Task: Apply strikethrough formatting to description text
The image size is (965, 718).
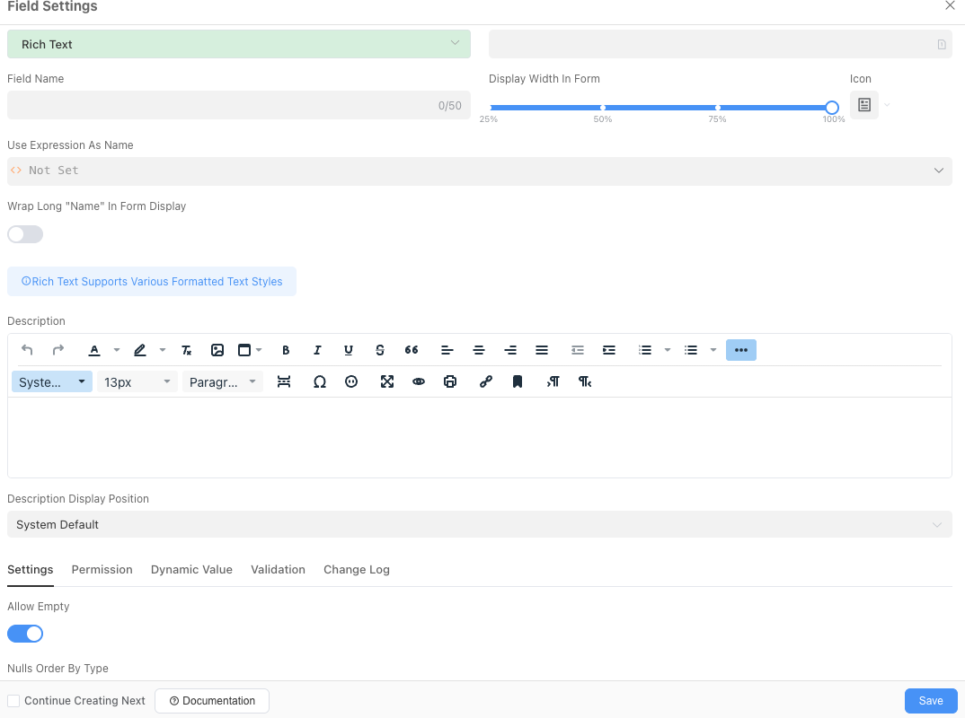Action: (x=380, y=350)
